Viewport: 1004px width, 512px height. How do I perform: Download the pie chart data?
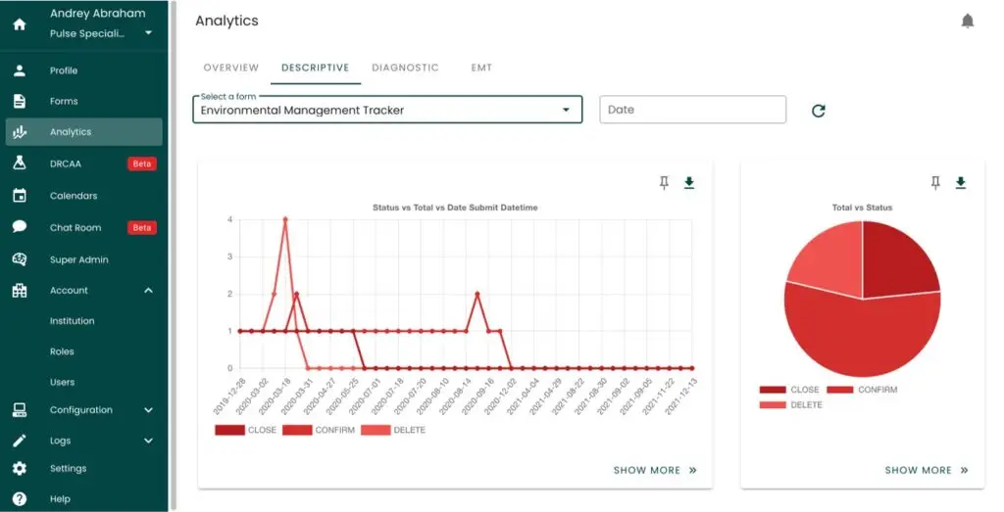tap(961, 183)
